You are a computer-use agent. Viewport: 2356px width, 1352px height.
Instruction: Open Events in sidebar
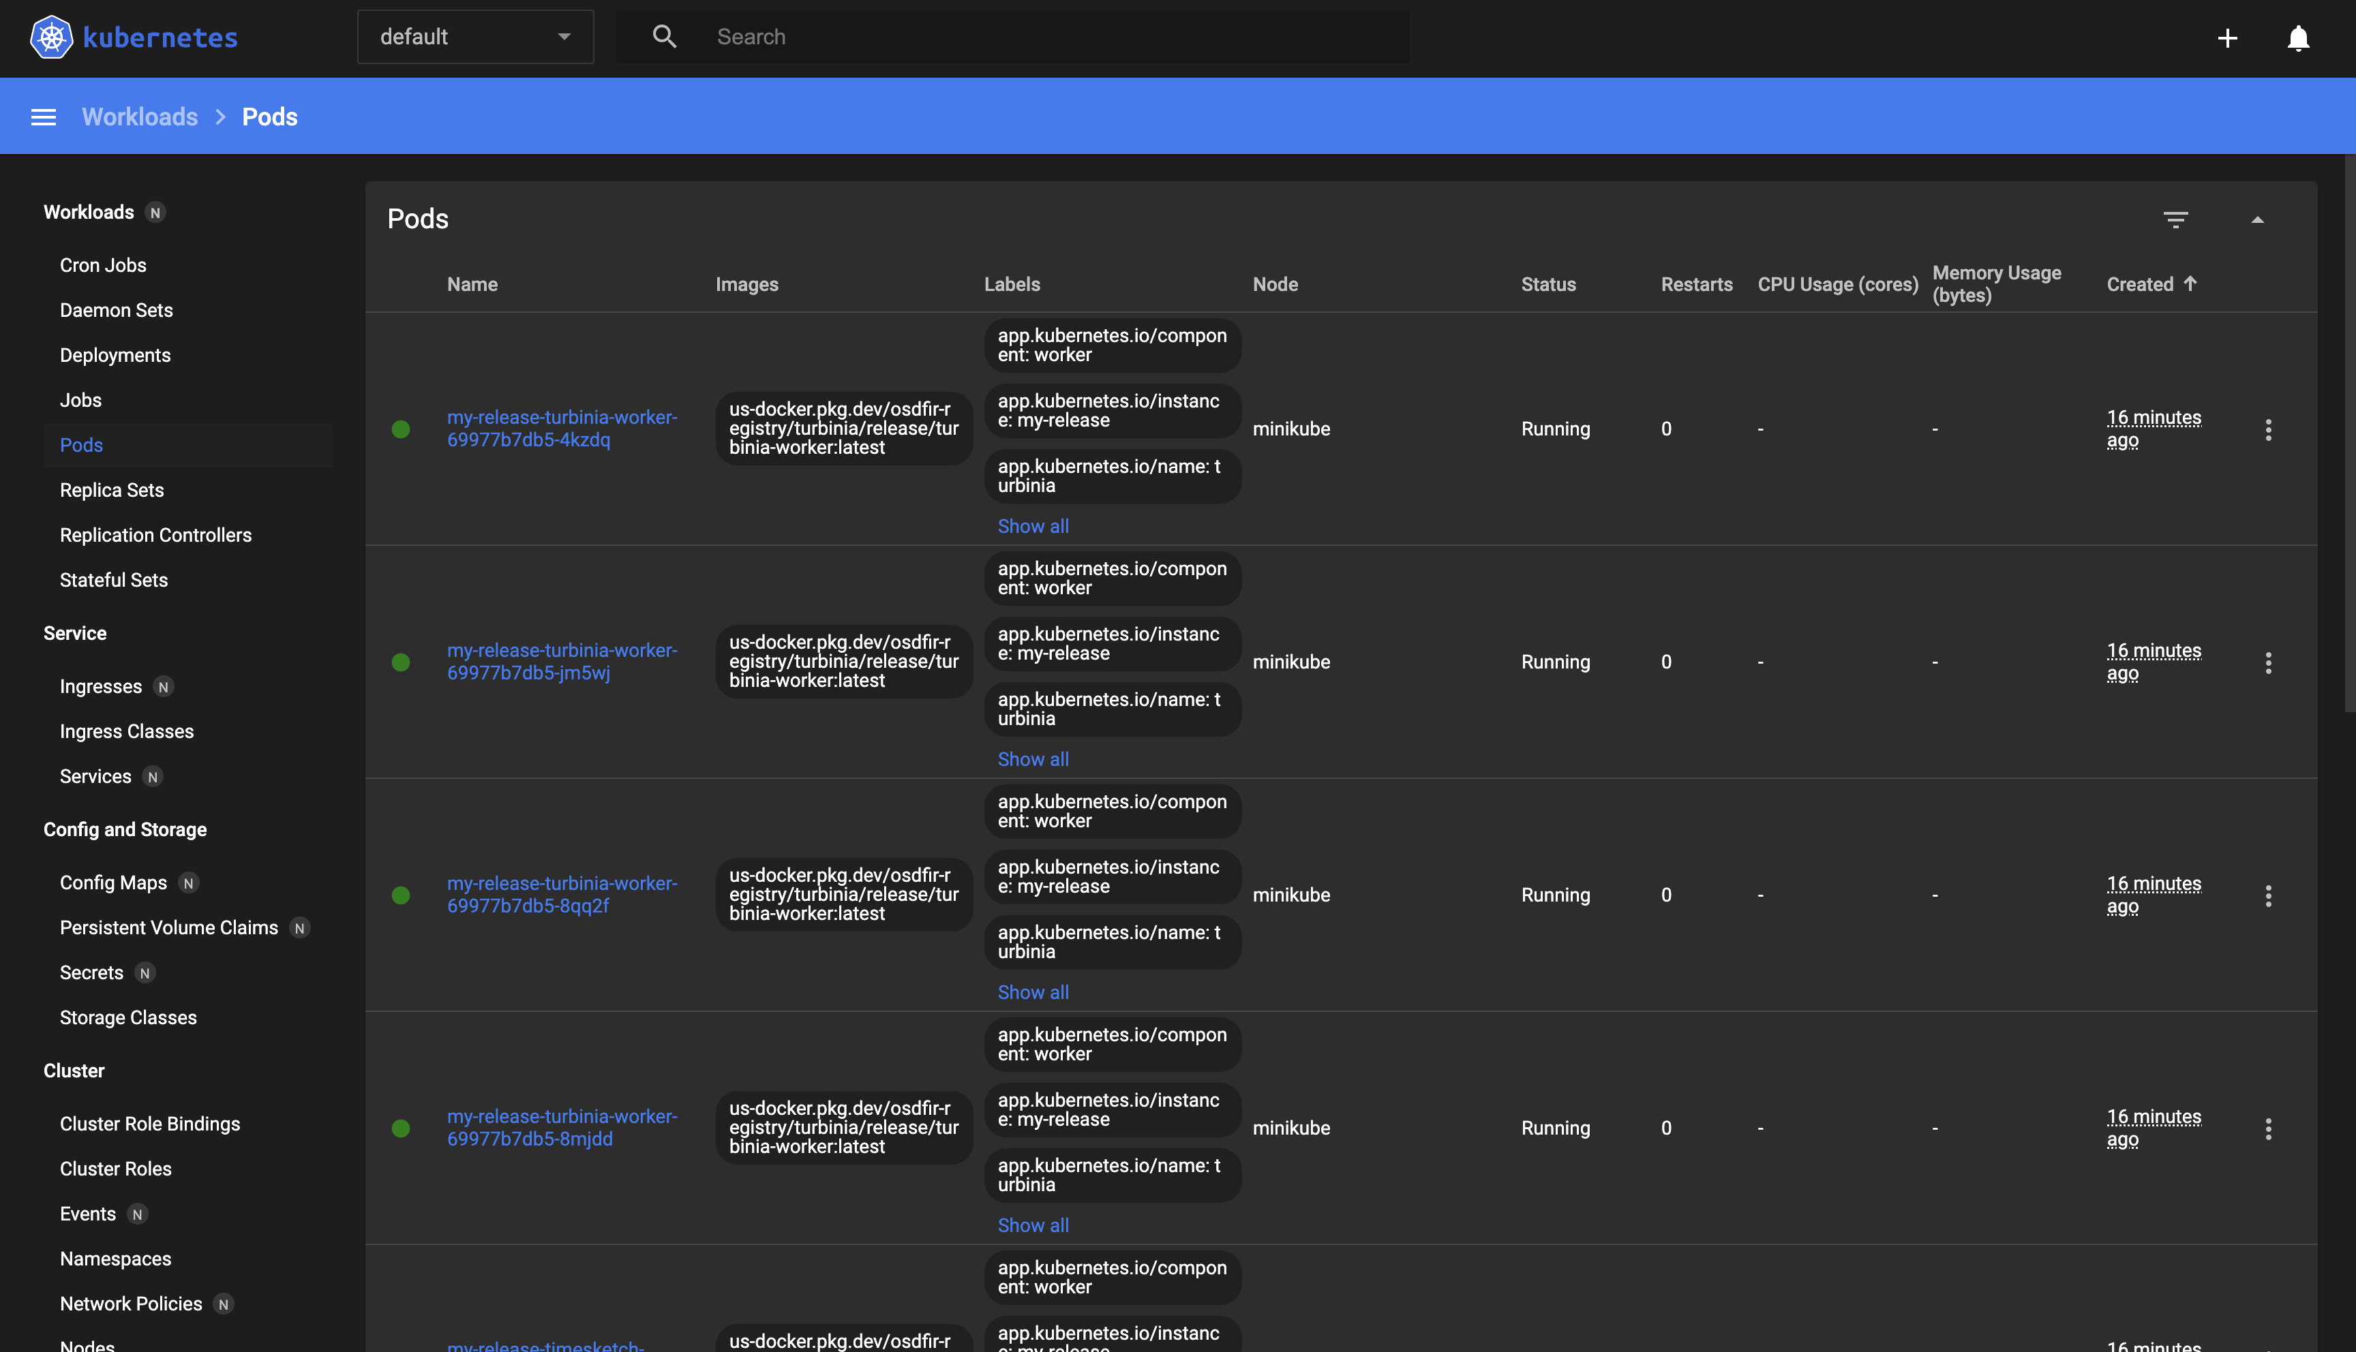coord(88,1214)
